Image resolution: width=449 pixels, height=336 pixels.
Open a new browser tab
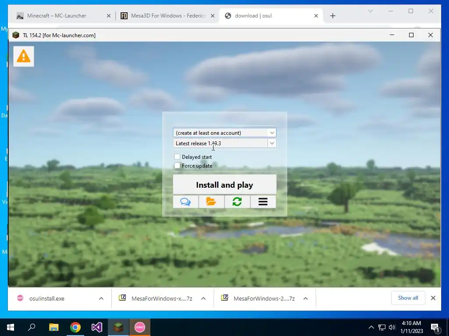tap(332, 16)
